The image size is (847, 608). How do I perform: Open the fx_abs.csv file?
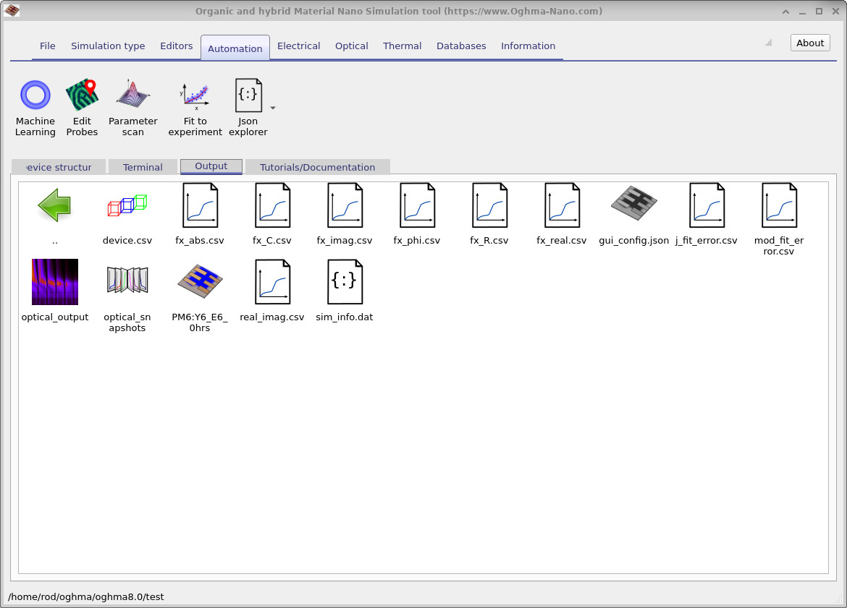(x=199, y=205)
